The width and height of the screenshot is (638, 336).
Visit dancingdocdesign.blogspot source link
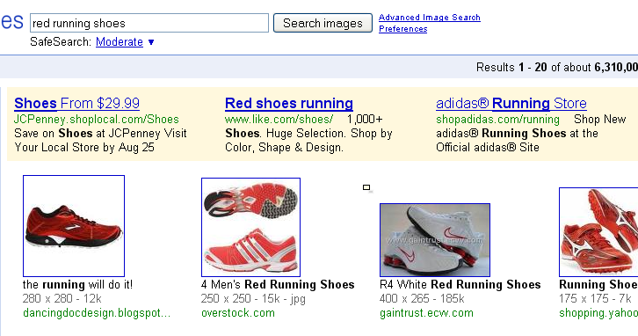97,313
